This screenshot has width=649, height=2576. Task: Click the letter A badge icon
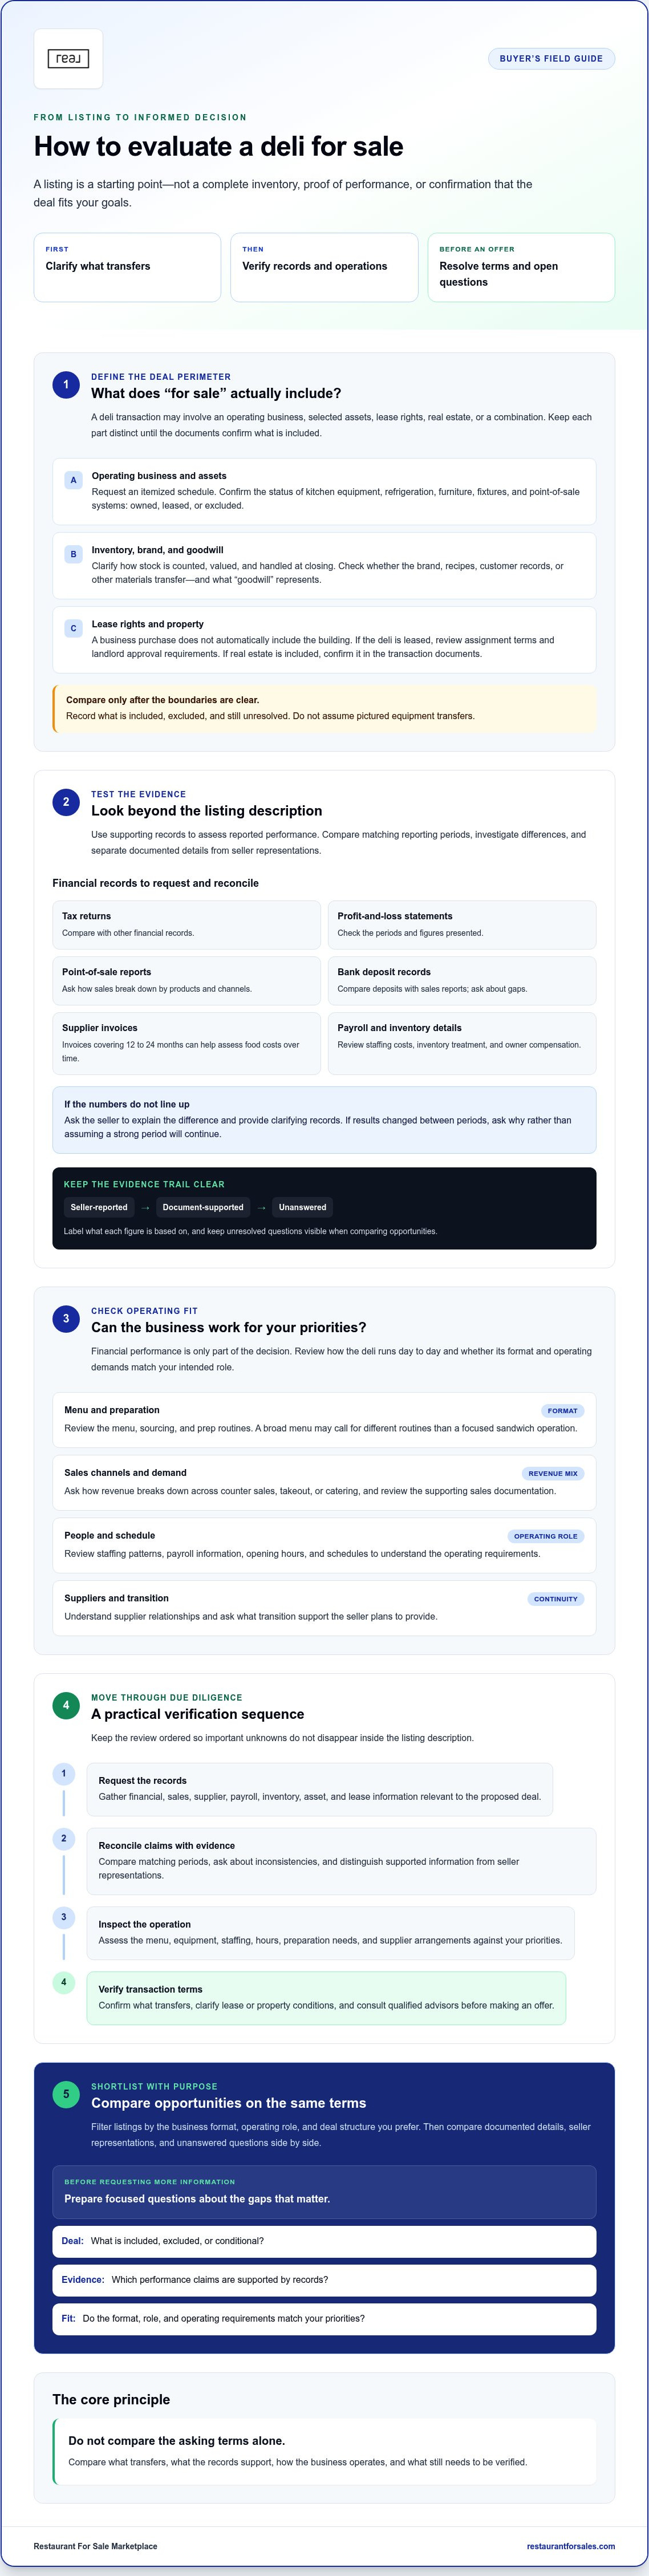(x=73, y=480)
